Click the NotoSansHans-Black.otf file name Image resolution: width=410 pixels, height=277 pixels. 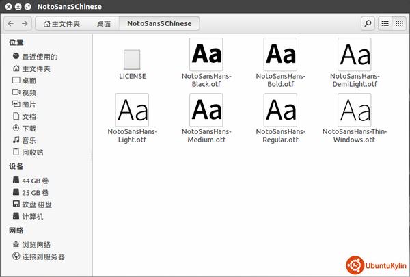pos(206,80)
